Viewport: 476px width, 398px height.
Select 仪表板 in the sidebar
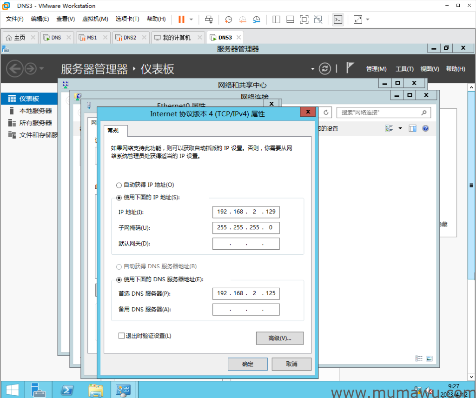click(x=29, y=99)
